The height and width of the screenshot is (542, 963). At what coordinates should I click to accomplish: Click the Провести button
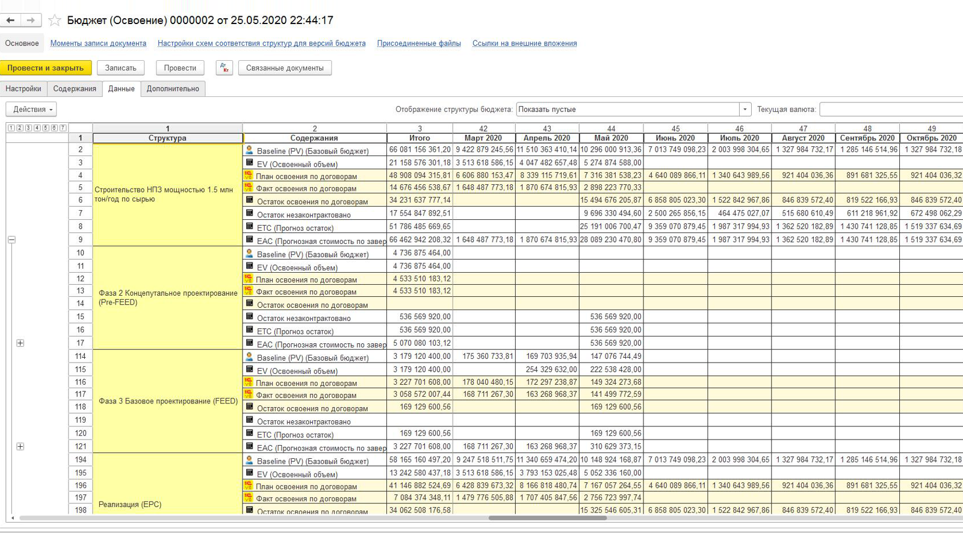point(180,68)
